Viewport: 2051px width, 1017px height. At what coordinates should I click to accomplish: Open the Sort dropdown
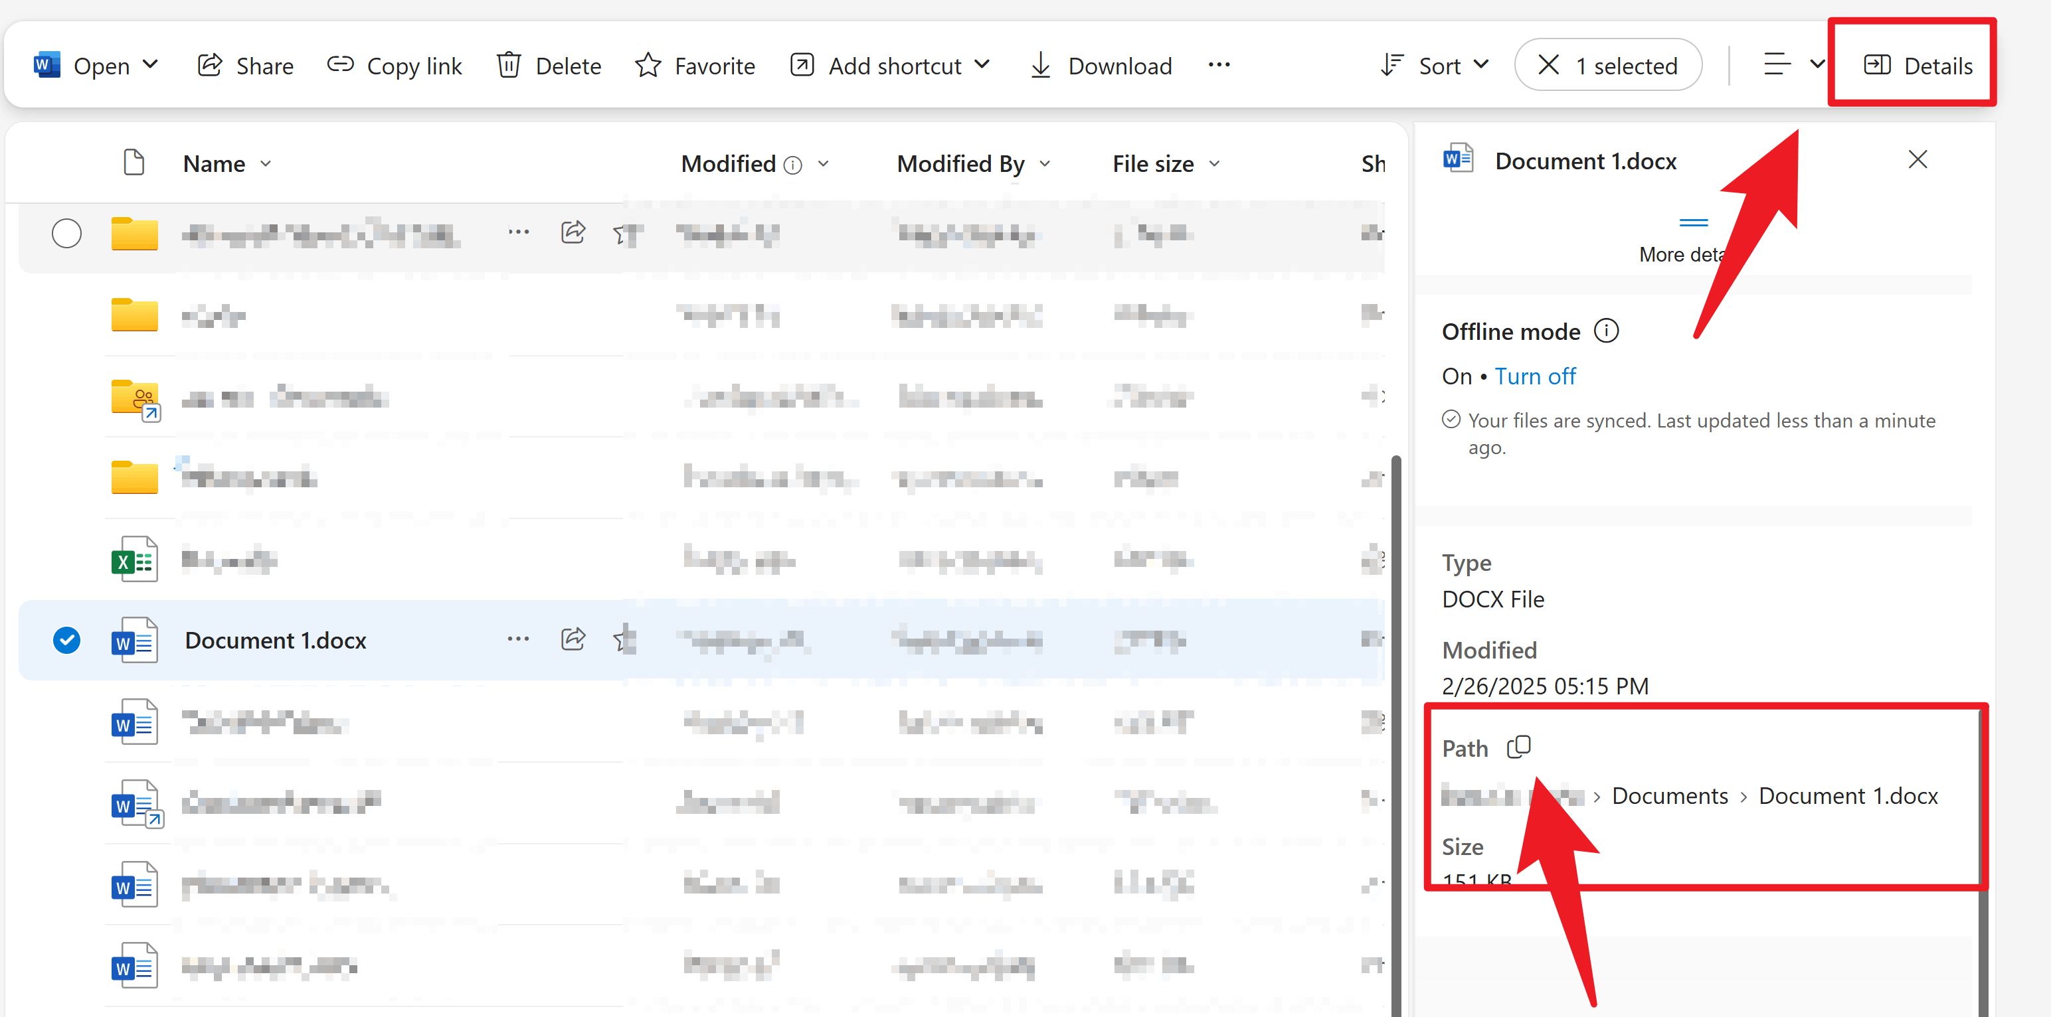point(1435,65)
